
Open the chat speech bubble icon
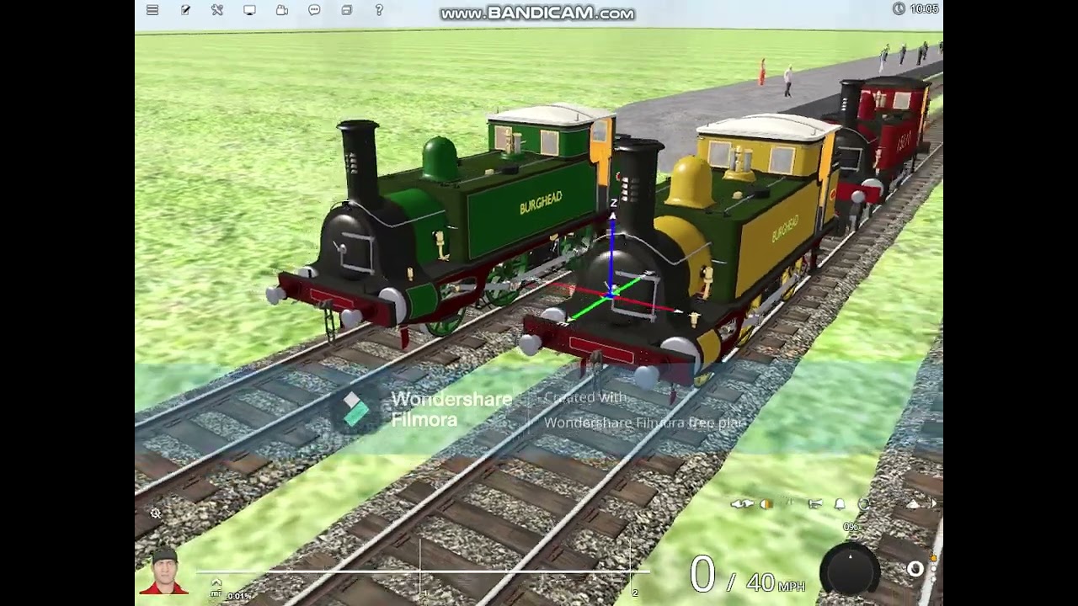314,10
